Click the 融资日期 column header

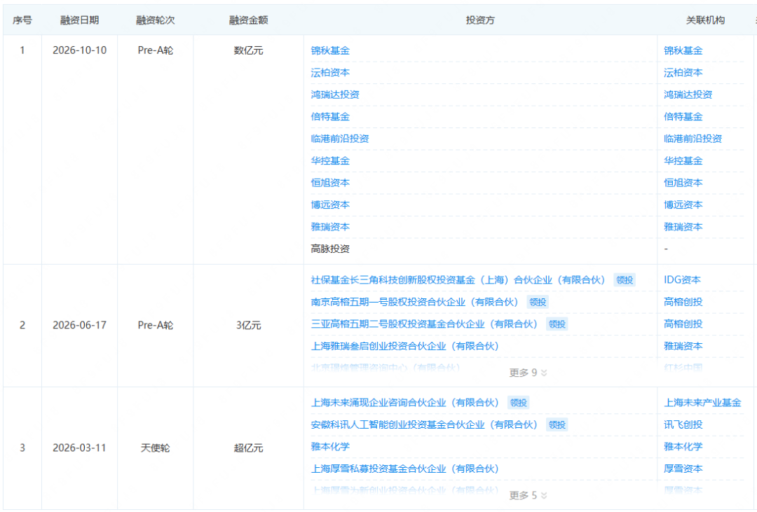[x=80, y=20]
